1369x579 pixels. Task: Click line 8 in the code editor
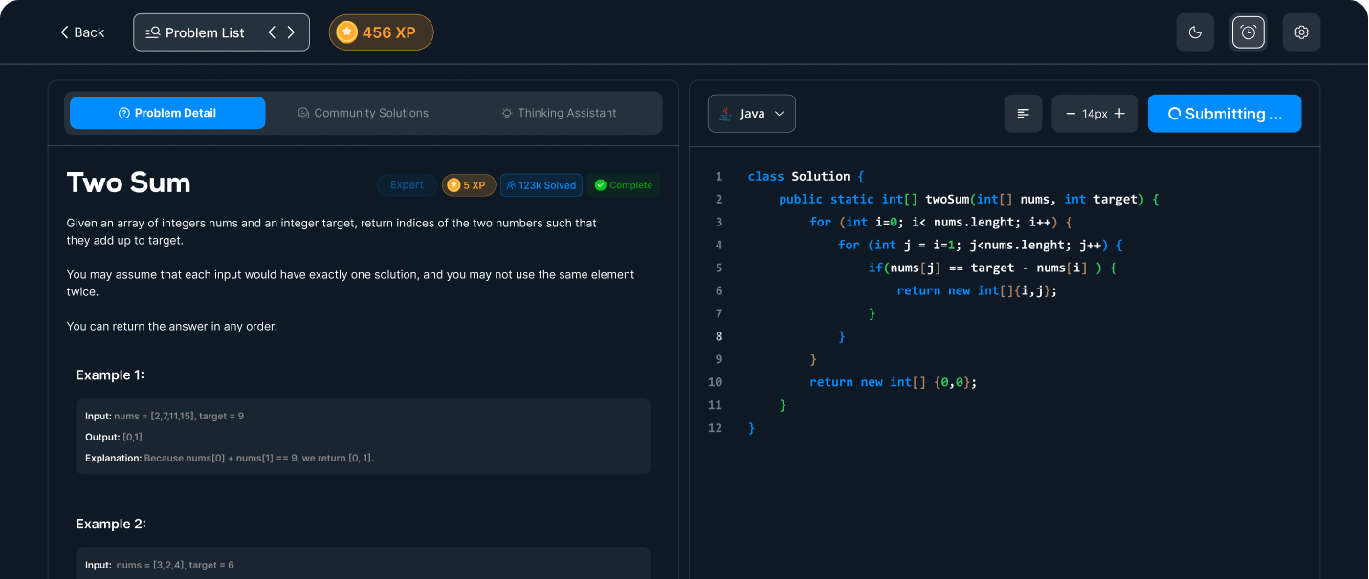pyautogui.click(x=842, y=336)
